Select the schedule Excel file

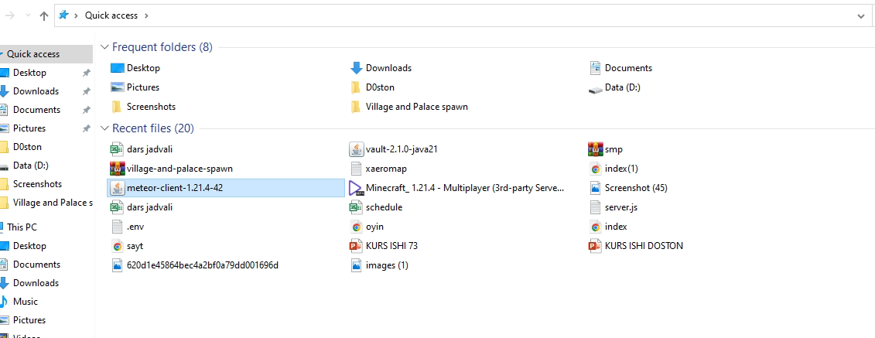click(375, 207)
